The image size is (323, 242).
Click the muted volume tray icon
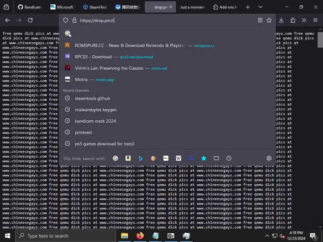(282, 236)
